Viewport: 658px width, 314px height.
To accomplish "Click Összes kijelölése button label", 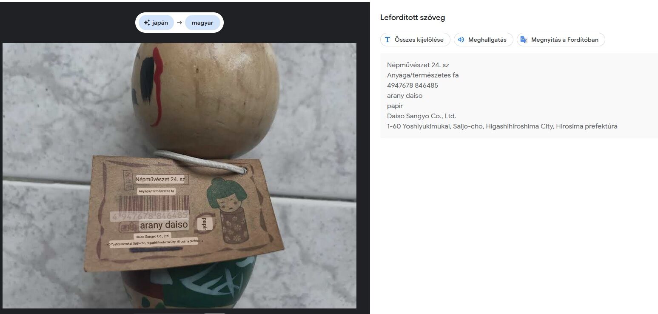I will point(419,40).
